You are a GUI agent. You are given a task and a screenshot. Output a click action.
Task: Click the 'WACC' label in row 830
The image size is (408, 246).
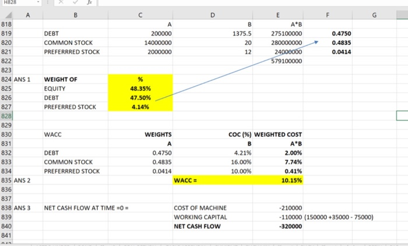tap(75, 134)
